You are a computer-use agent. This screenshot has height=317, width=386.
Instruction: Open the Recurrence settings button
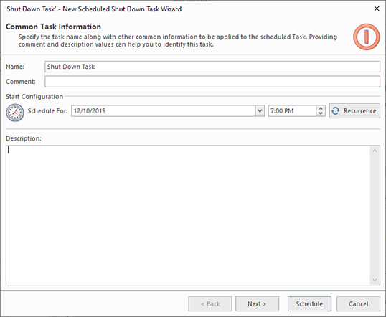click(x=354, y=110)
